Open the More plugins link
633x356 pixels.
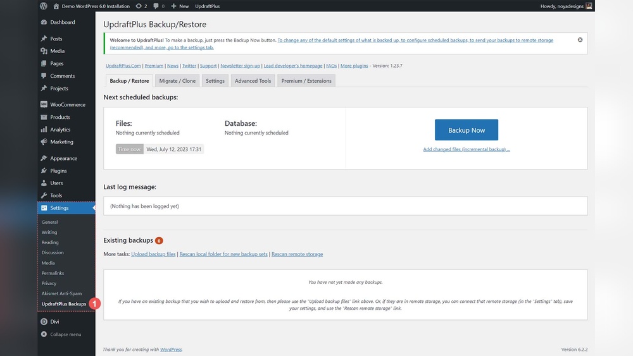pyautogui.click(x=354, y=66)
